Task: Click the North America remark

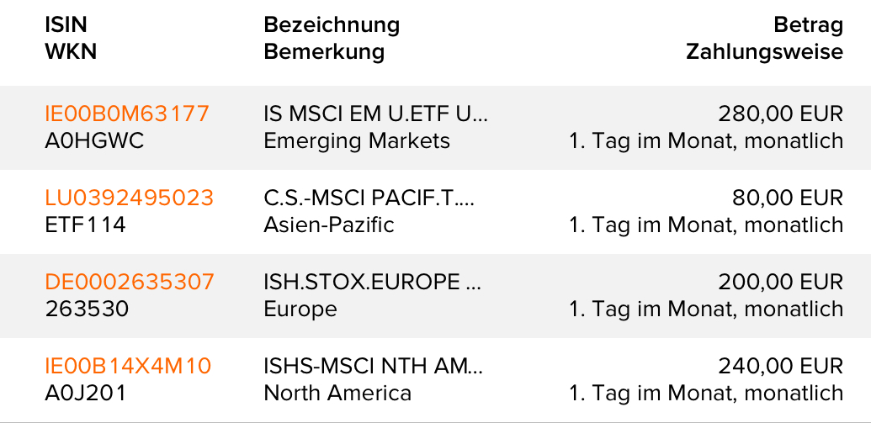Action: click(x=337, y=393)
